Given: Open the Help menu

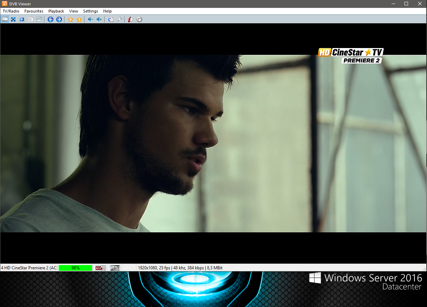Looking at the screenshot, I should click(x=107, y=11).
